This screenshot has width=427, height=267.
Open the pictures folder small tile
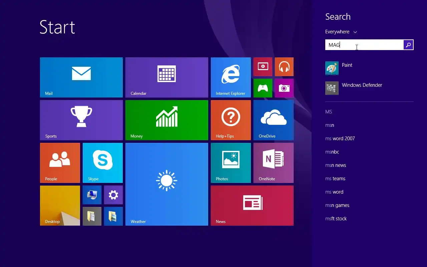click(113, 216)
